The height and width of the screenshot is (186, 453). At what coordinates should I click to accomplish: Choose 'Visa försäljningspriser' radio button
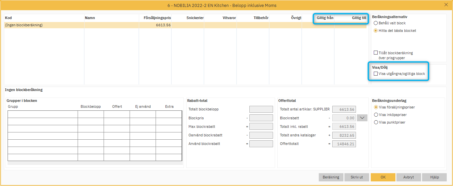click(376, 107)
